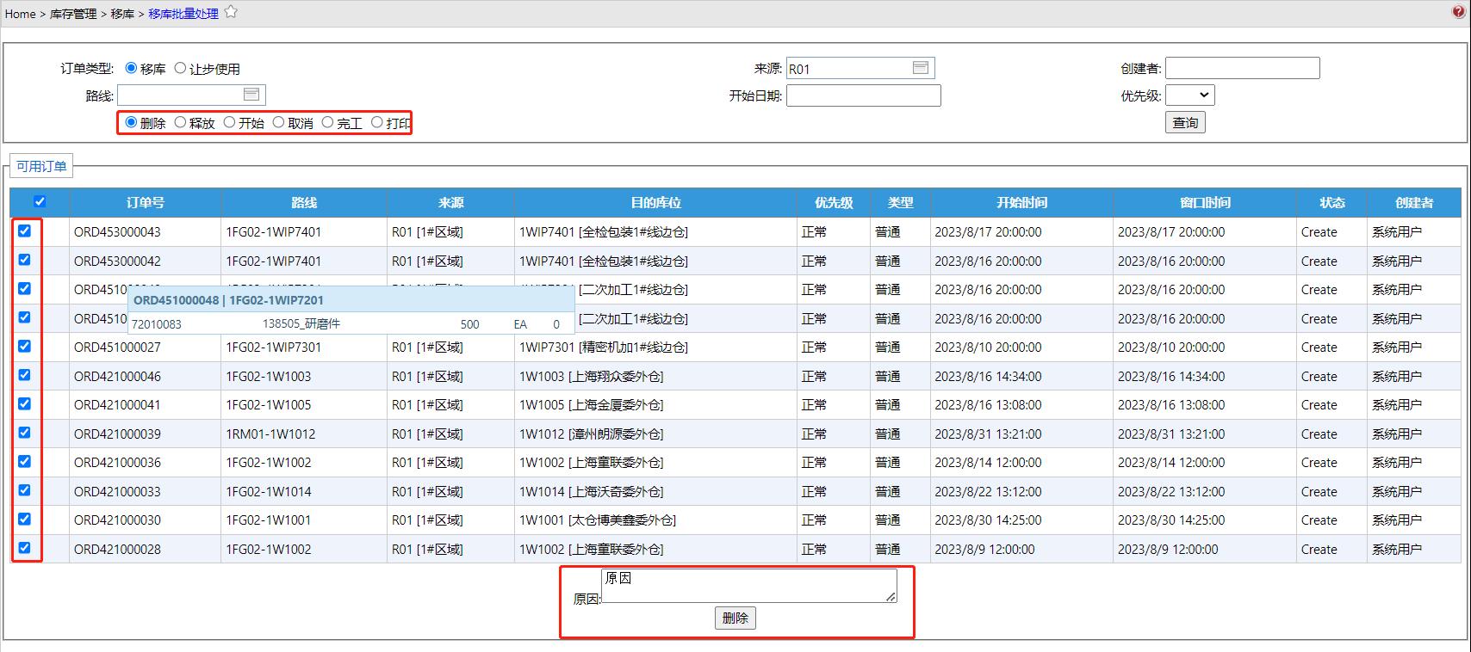Image resolution: width=1471 pixels, height=652 pixels.
Task: Sort by the 创建者 column header
Action: [x=1414, y=203]
